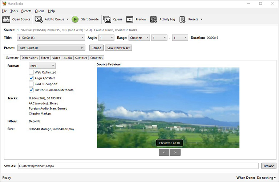Open the Presets menu
Image resolution: width=279 pixels, height=182 pixels.
26,11
